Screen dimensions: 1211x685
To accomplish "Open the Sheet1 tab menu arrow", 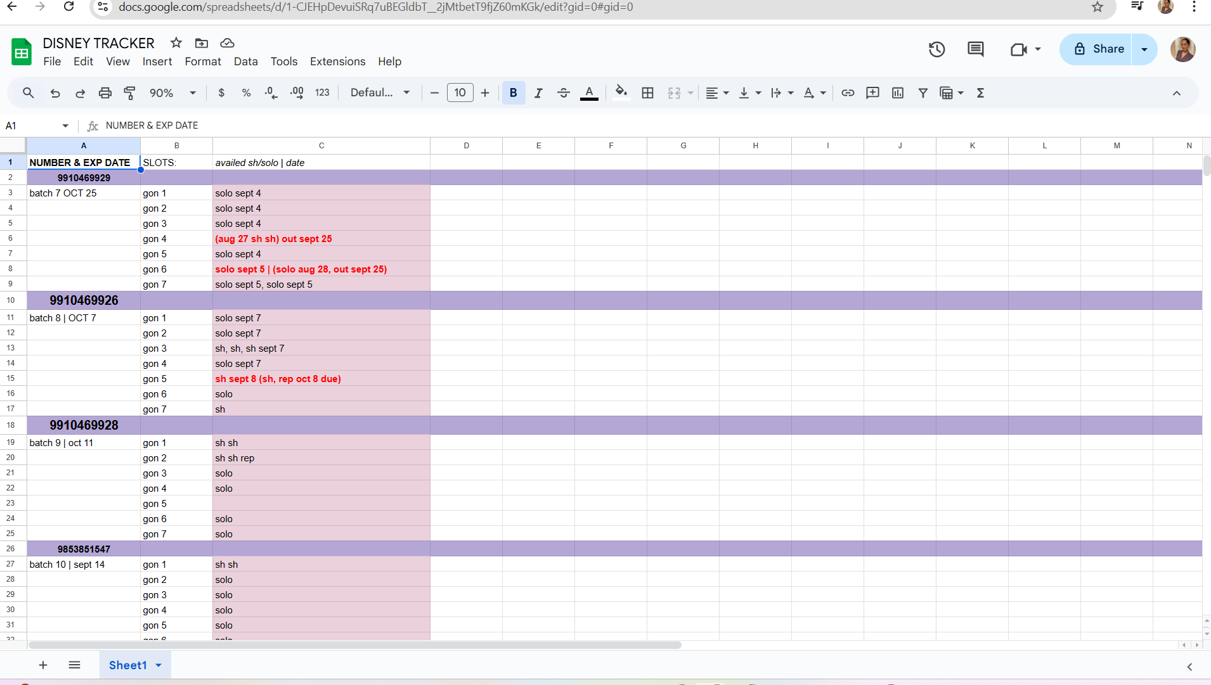I will 159,665.
